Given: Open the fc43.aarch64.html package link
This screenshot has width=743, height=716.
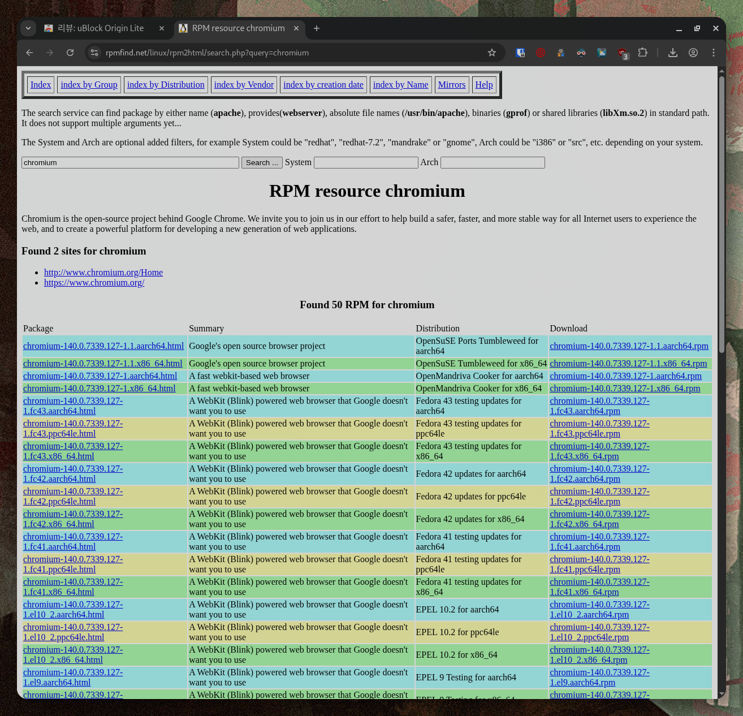Looking at the screenshot, I should [x=73, y=406].
